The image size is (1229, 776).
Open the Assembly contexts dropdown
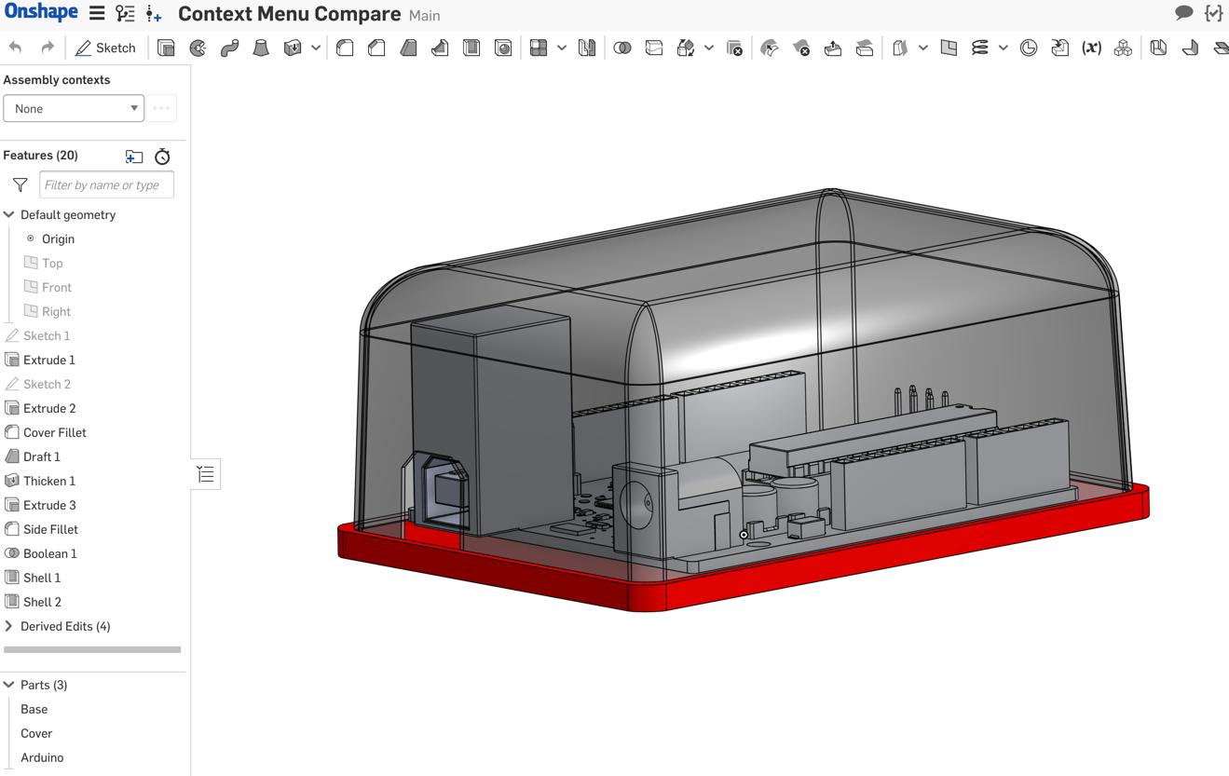pos(74,108)
